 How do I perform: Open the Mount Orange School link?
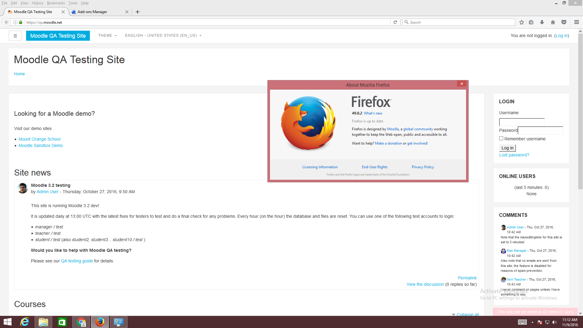tap(39, 139)
